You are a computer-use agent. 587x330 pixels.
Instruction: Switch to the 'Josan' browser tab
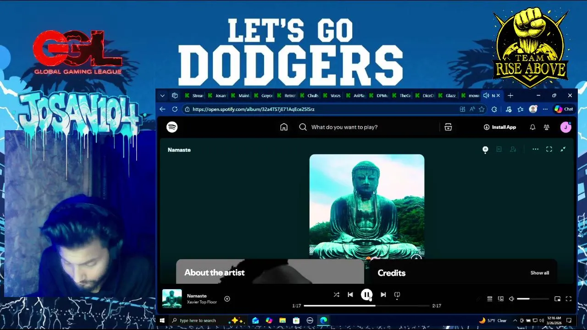pos(217,96)
